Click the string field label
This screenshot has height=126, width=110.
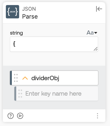pyautogui.click(x=17, y=33)
